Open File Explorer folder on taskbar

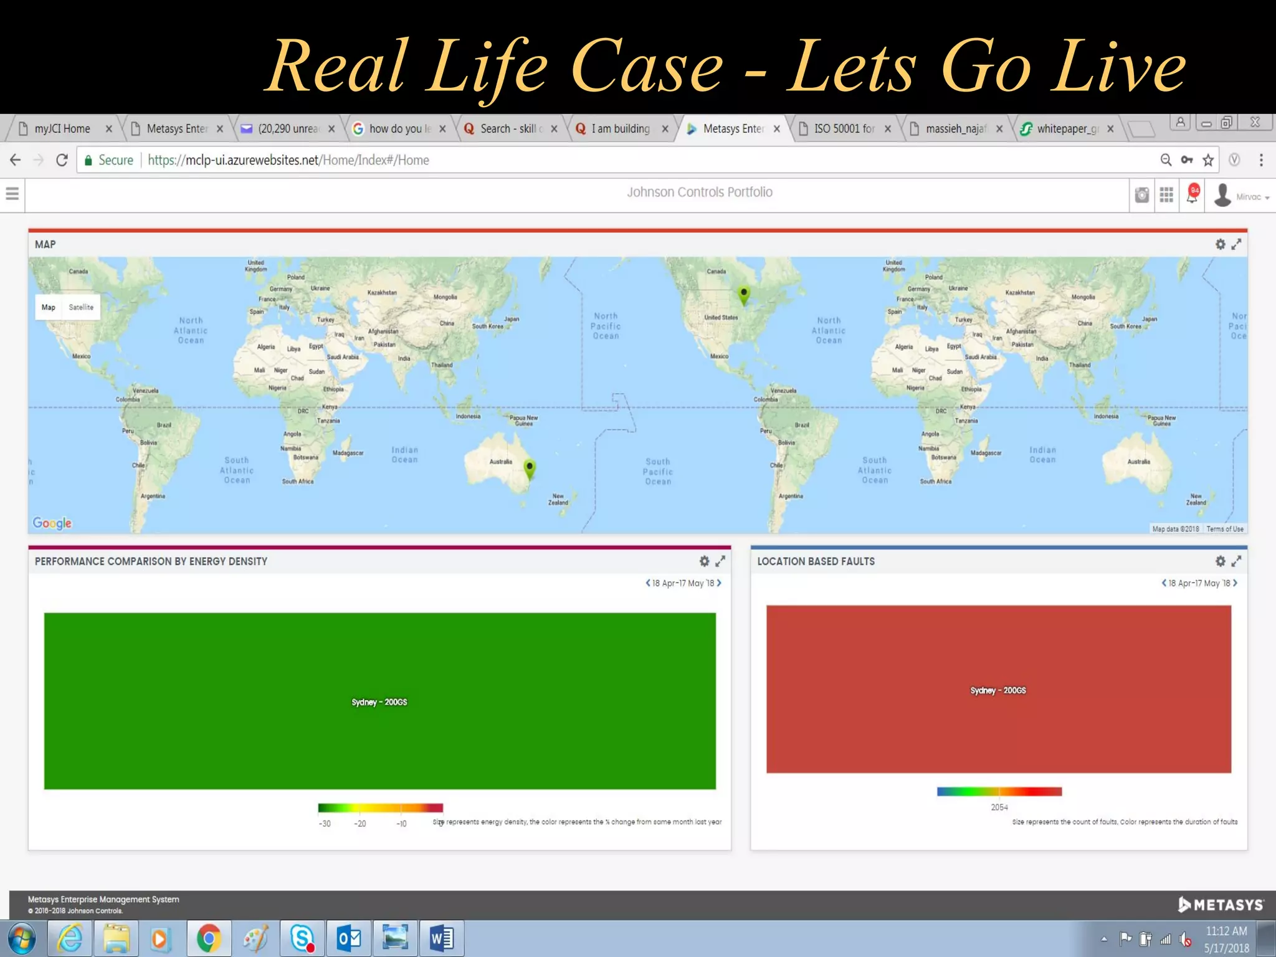click(116, 938)
